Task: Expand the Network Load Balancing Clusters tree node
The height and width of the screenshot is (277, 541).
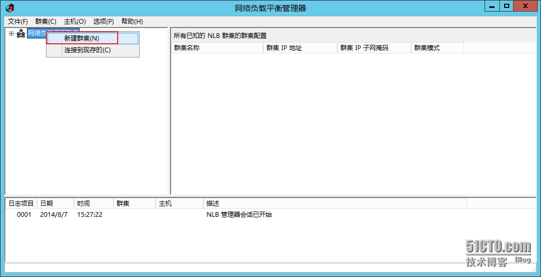Action: (x=12, y=33)
